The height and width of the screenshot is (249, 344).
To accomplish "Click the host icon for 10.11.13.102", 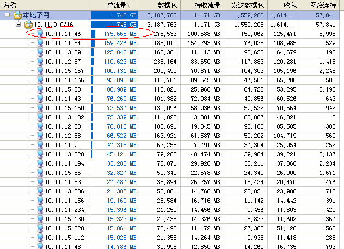I will tap(40, 117).
